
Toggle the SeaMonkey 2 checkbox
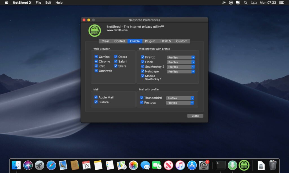click(x=142, y=67)
